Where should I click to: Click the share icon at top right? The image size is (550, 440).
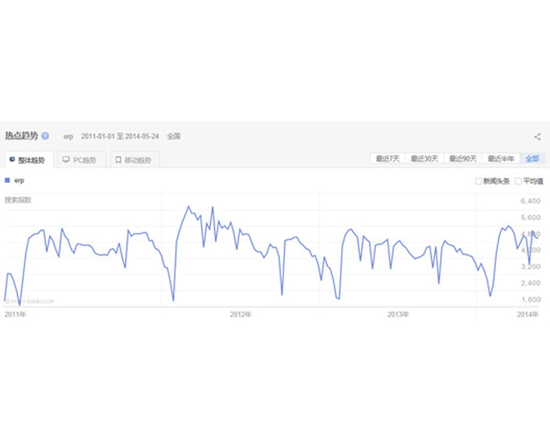(537, 137)
